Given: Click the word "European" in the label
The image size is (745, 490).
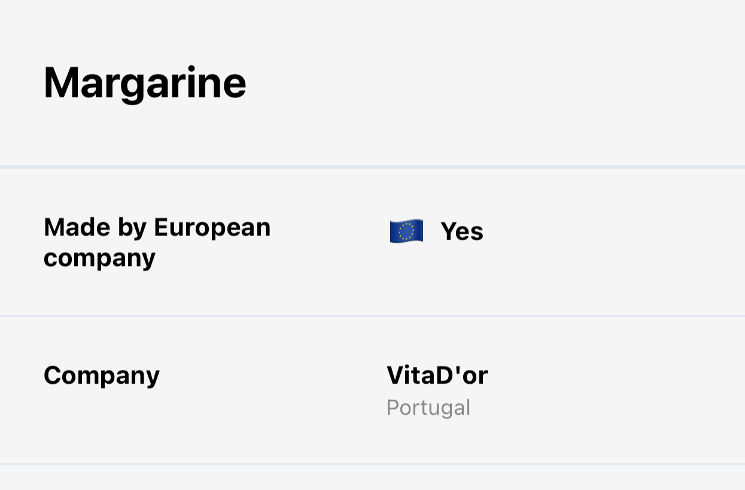Looking at the screenshot, I should tap(212, 227).
